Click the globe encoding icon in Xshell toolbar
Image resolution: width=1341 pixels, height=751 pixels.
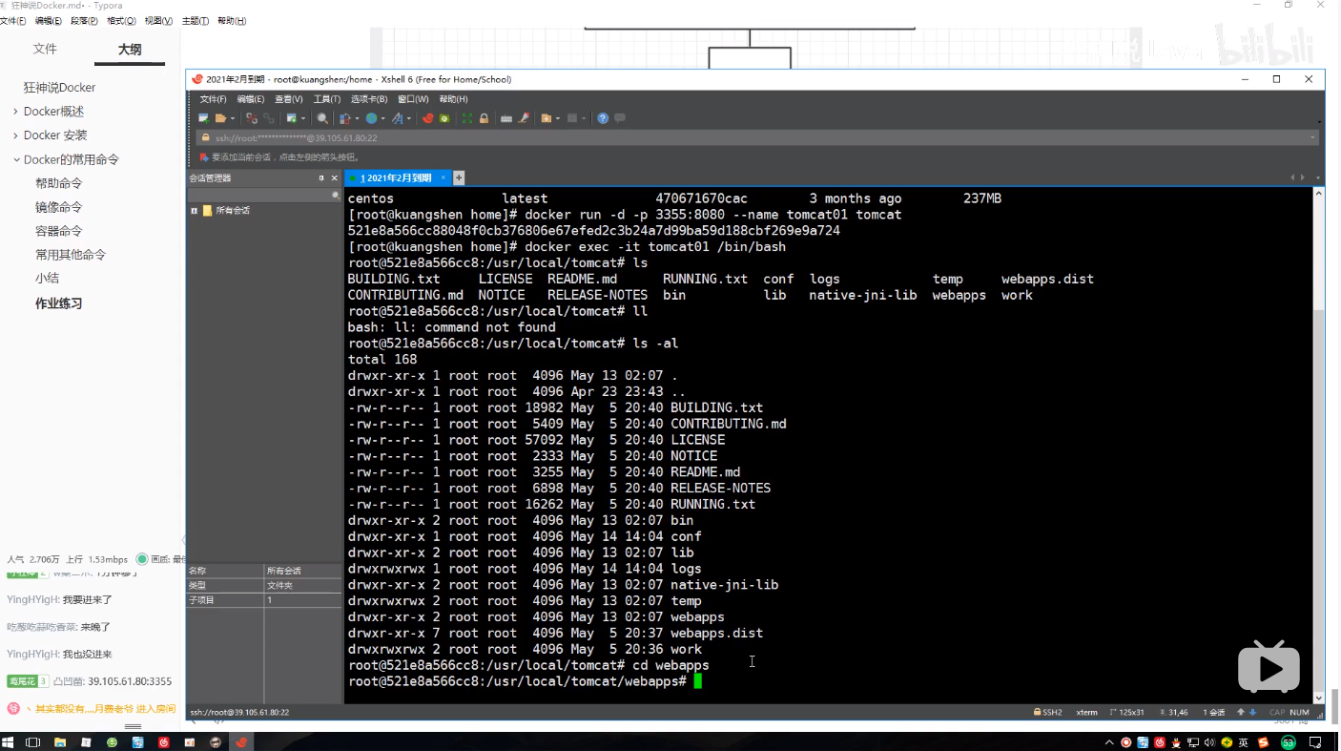pyautogui.click(x=371, y=118)
